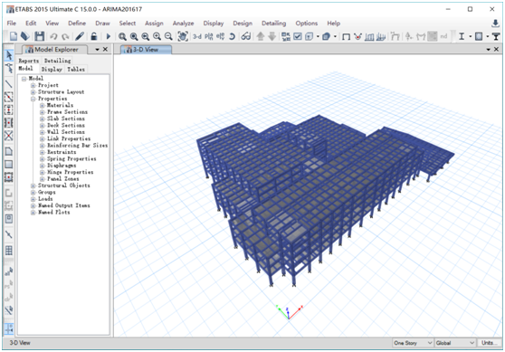Open the Global coordinate system dropdown
This screenshot has height=352, width=505.
pyautogui.click(x=455, y=343)
